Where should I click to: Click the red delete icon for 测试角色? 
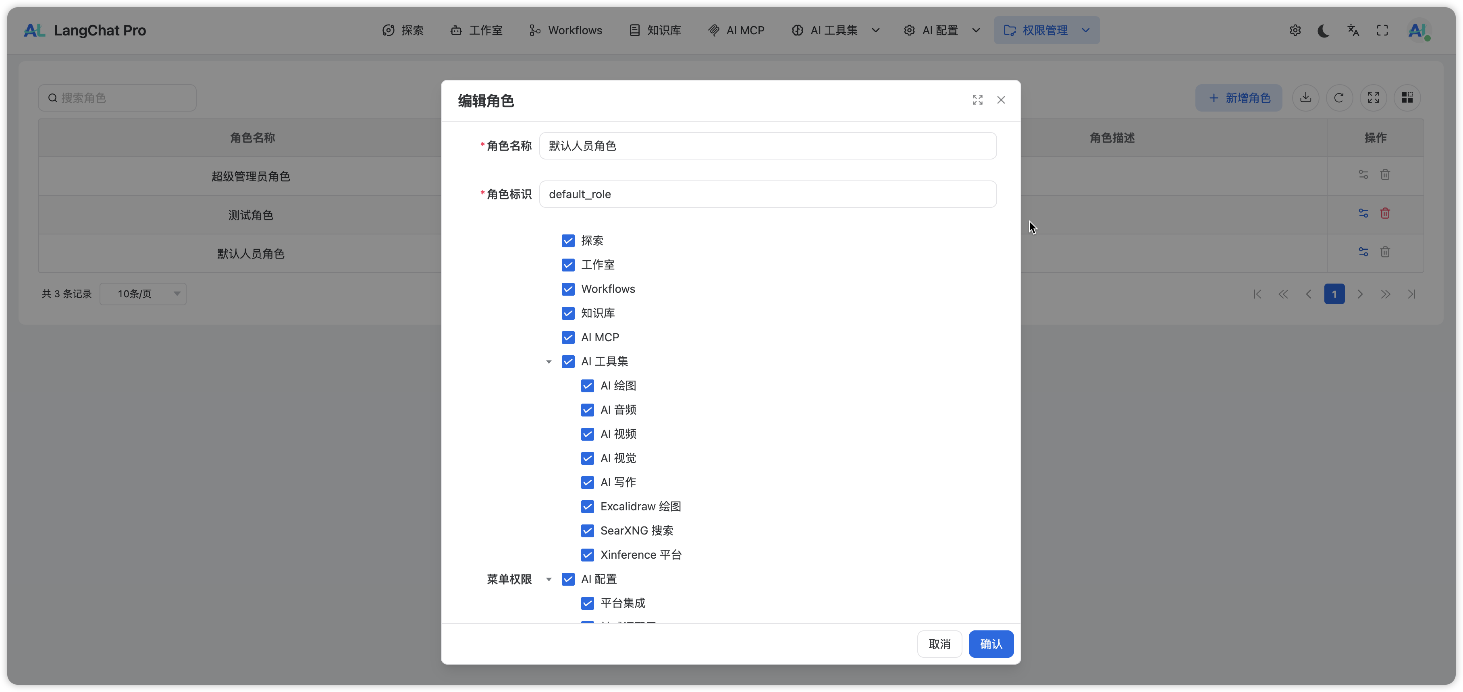click(x=1385, y=213)
